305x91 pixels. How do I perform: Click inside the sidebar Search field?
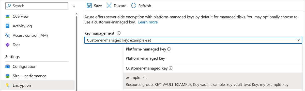pos(37,6)
